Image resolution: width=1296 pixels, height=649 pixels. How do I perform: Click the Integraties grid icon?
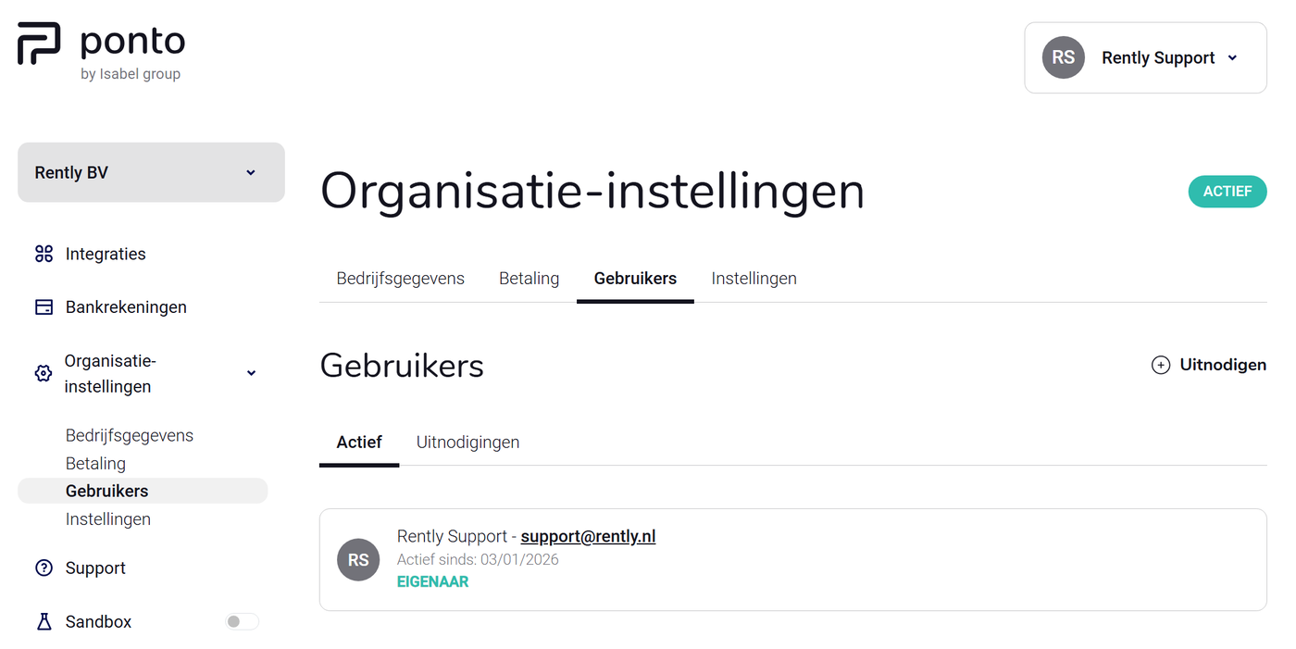44,254
